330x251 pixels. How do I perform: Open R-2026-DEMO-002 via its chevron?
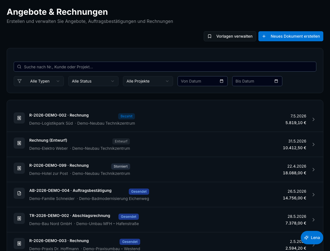(313, 119)
